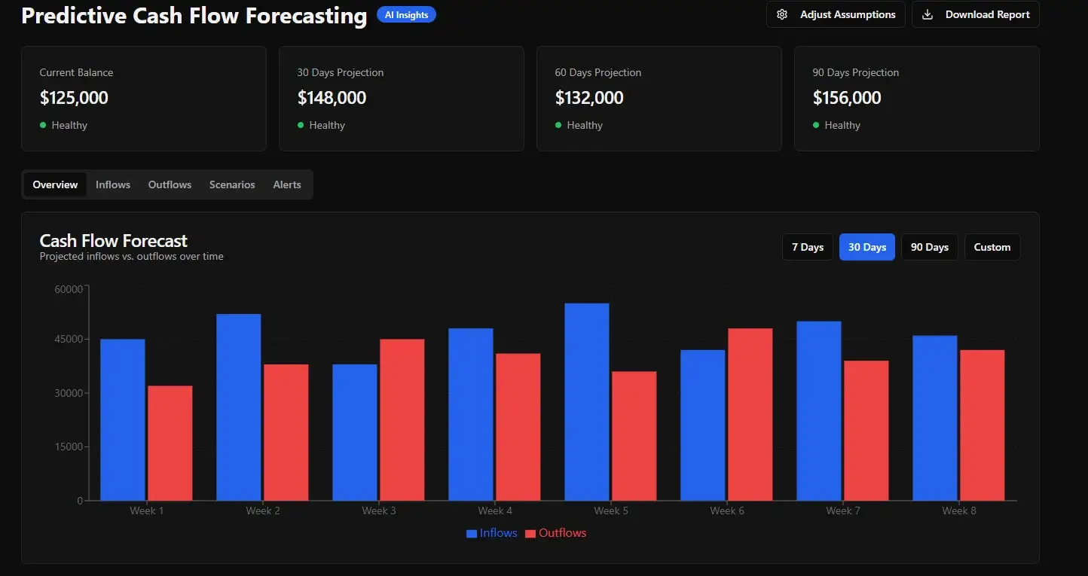Go to the Scenarios tab
Screen dimensions: 1088x576
point(232,184)
